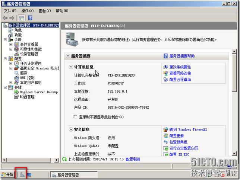The height and width of the screenshot is (180, 240).
Task: Expand the 可靠性和性能 tree node
Action: [11, 49]
